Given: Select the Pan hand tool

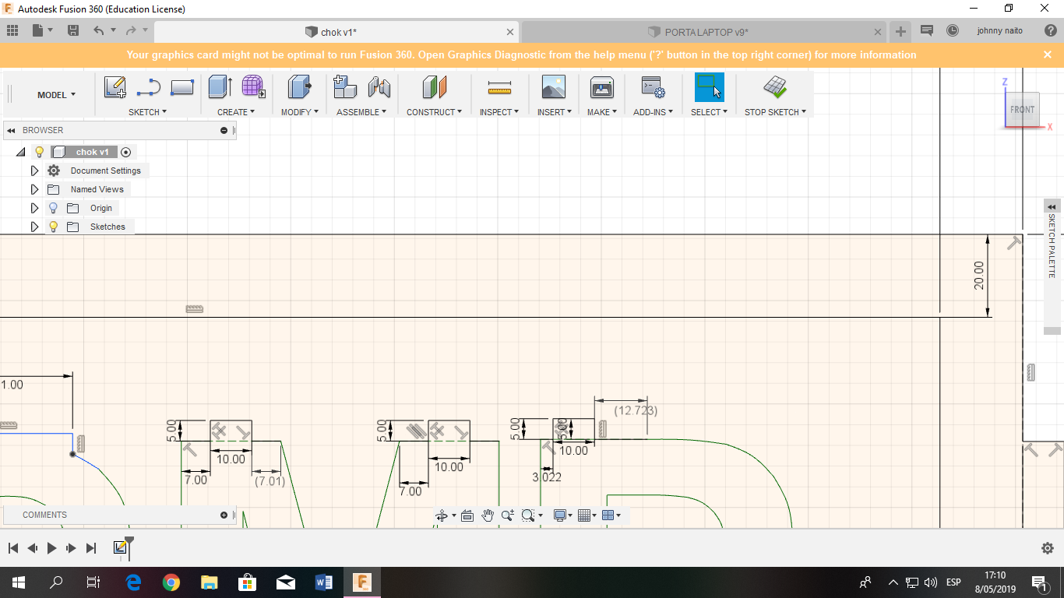Looking at the screenshot, I should 488,515.
